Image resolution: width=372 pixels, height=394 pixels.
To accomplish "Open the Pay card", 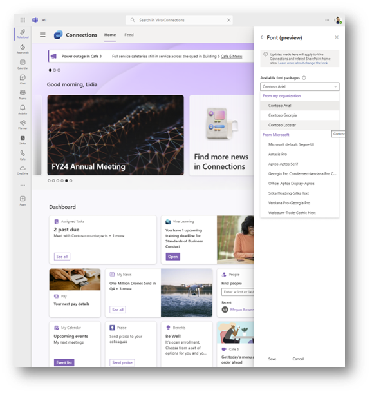I will tap(75, 293).
